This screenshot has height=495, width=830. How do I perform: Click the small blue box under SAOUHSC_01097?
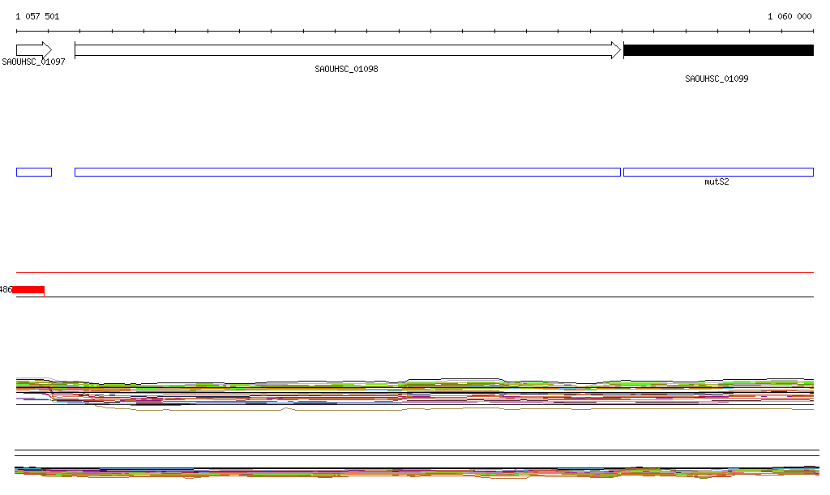33,172
